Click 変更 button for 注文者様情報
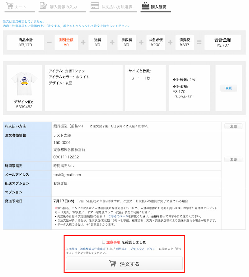249x277 pixels. pyautogui.click(x=233, y=159)
